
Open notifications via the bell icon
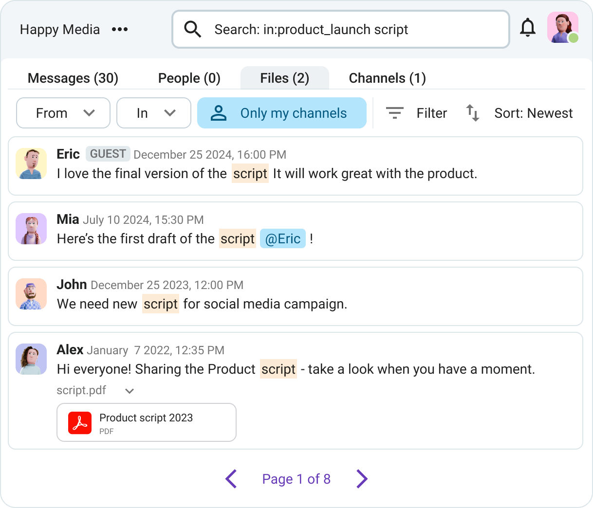click(528, 29)
